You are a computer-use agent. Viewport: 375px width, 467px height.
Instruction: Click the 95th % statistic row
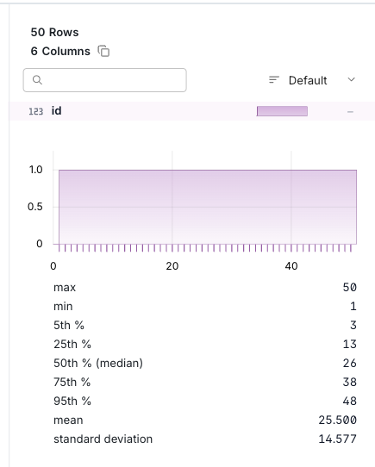click(205, 401)
